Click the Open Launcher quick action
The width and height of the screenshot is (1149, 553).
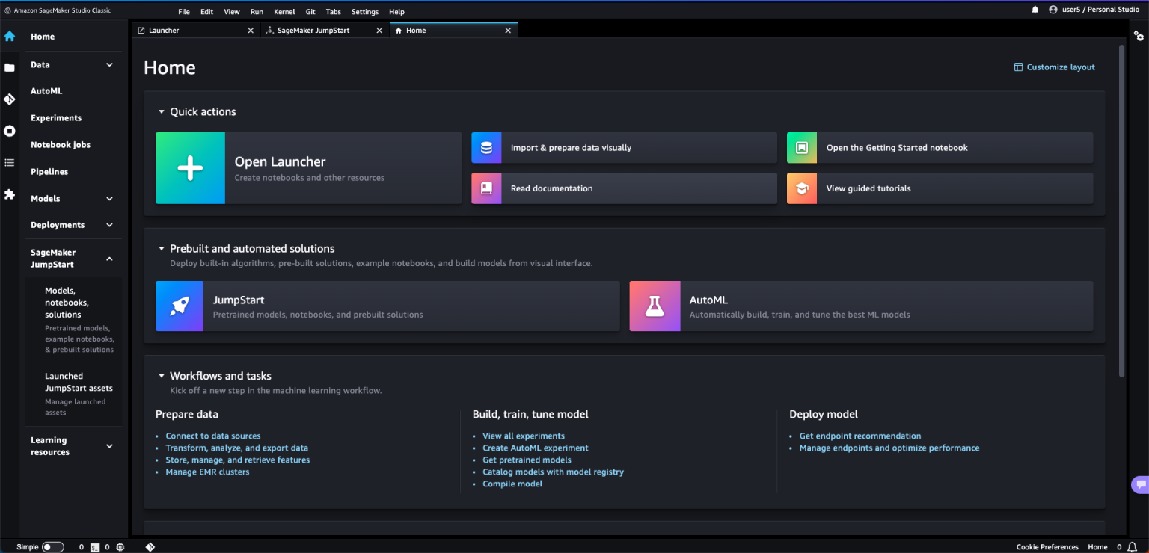(308, 167)
